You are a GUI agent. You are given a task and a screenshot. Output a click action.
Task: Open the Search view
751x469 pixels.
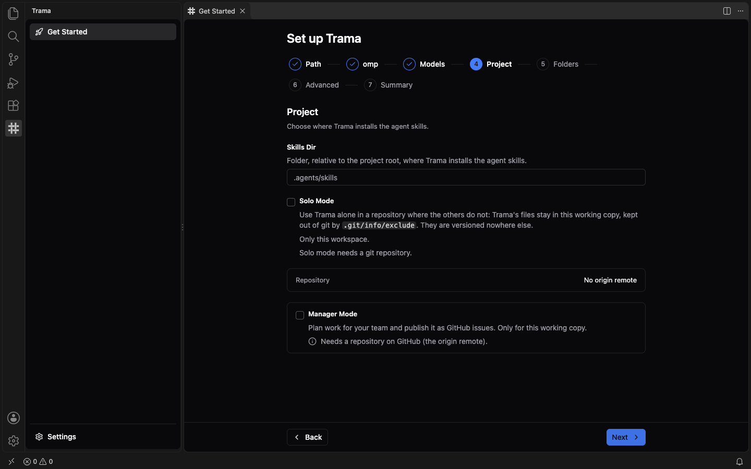14,36
